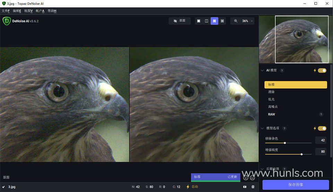Viewport: 333px width, 192px height.
Task: Switch to split view layout icon
Action: (x=206, y=21)
